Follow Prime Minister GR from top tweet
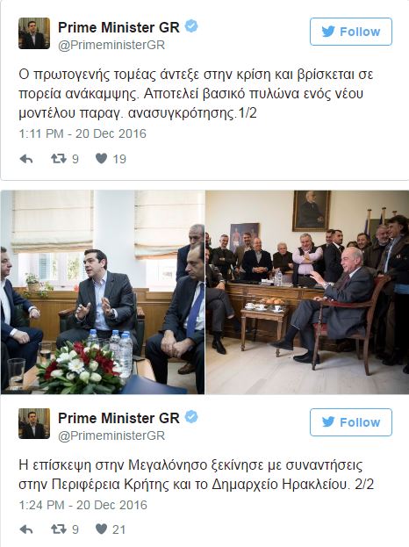This screenshot has height=547, width=409. [351, 32]
